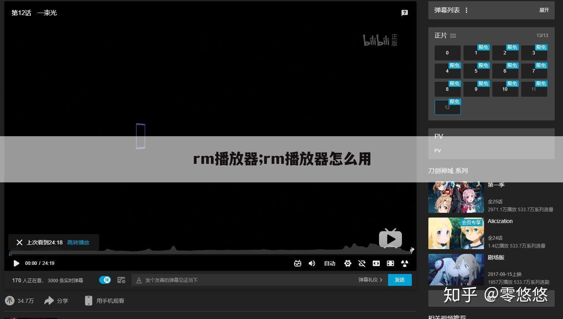Select episode 9
Viewport: 563px width, 319px height.
point(476,89)
